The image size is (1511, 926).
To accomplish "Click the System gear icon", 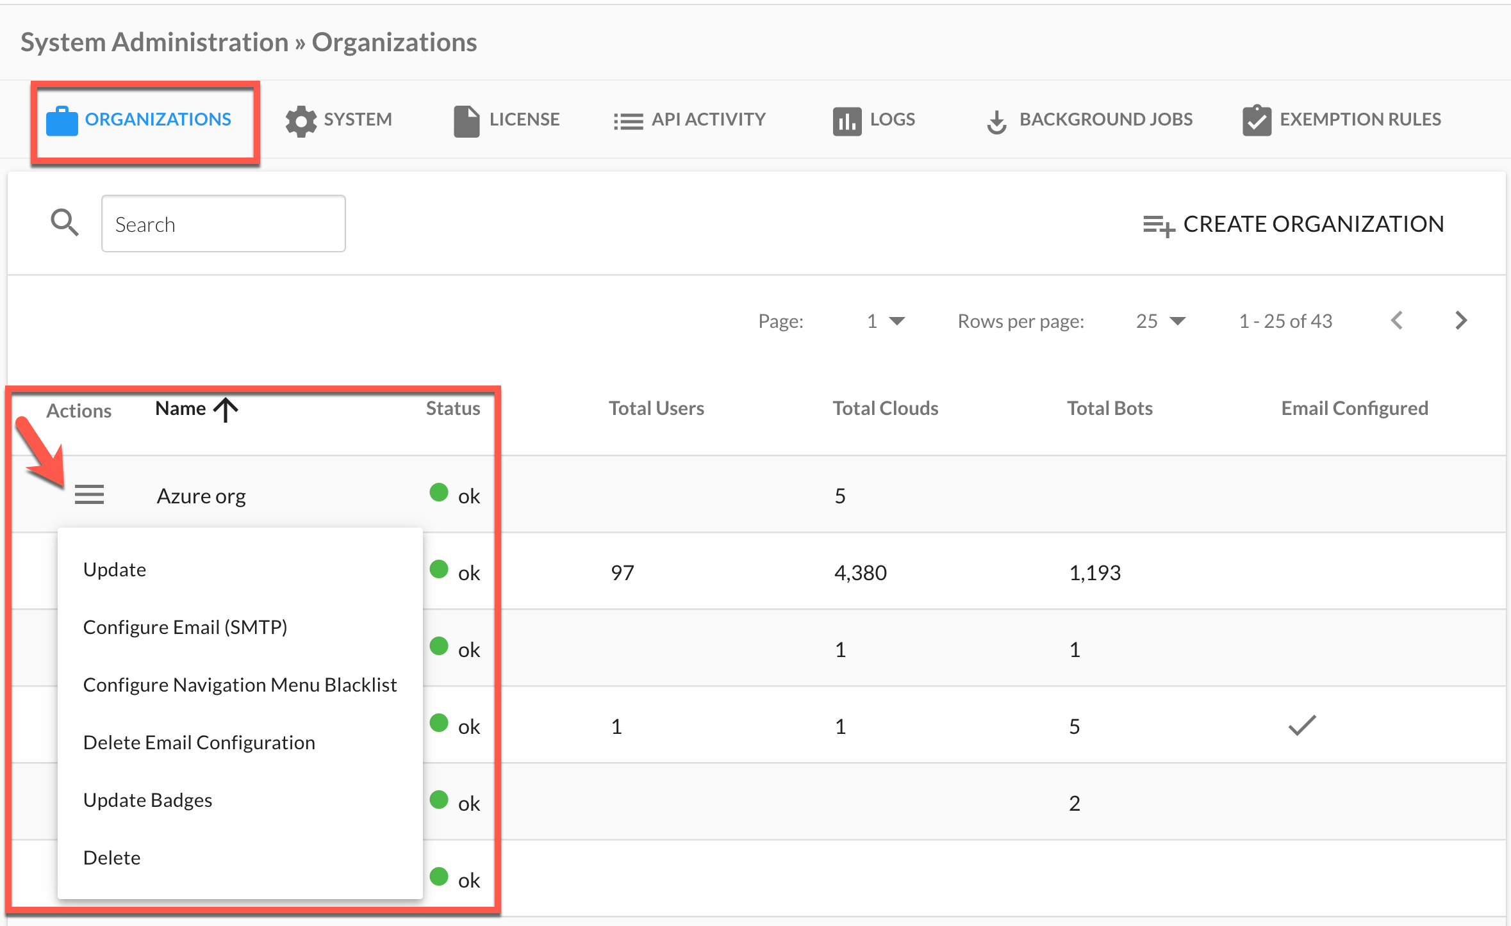I will (301, 120).
